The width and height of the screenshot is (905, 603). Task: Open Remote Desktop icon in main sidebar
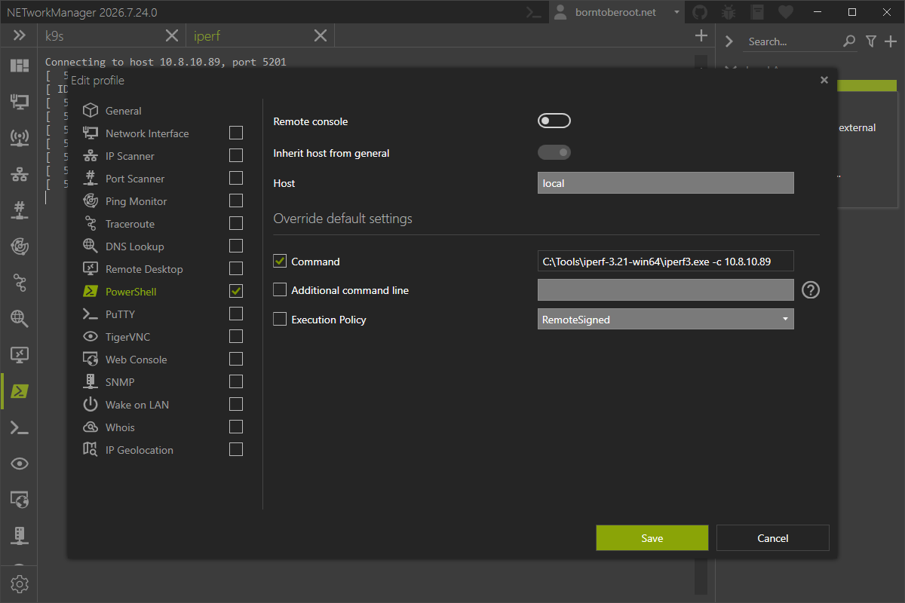pyautogui.click(x=19, y=354)
